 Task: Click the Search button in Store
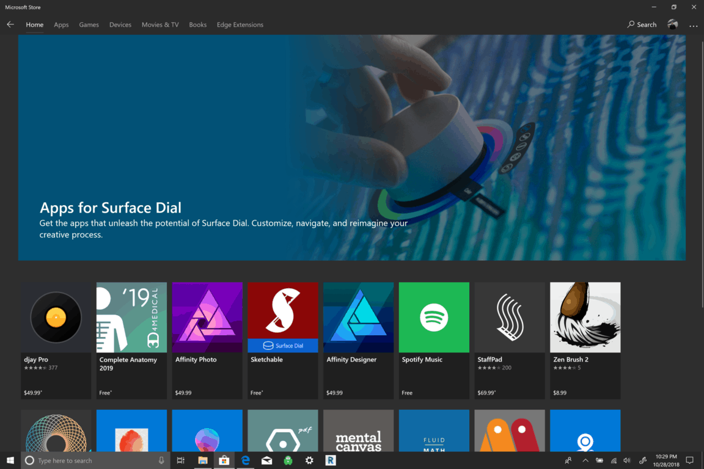(642, 25)
